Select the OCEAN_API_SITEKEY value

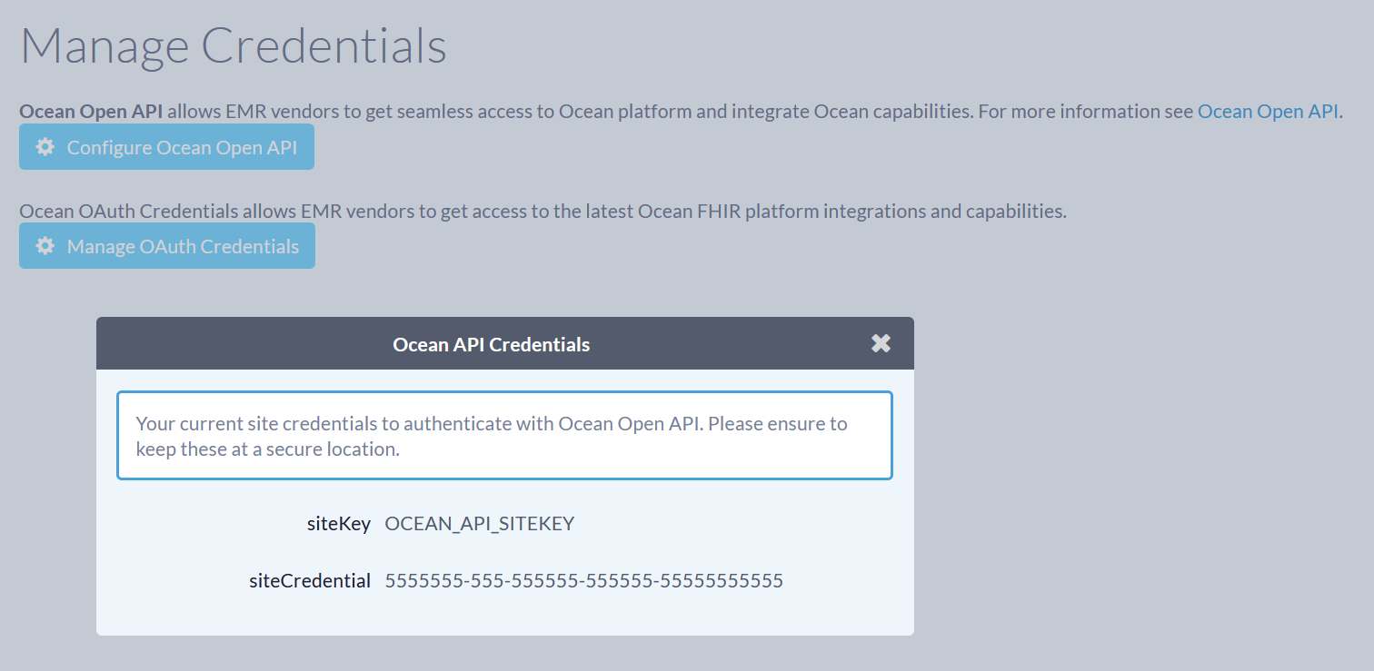[480, 524]
